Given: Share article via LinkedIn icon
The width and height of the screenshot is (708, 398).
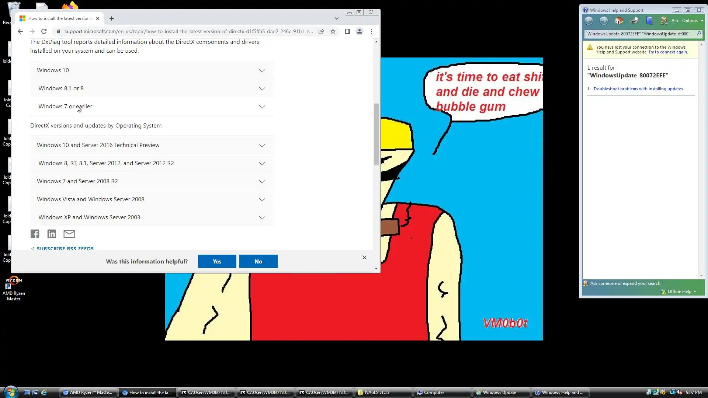Looking at the screenshot, I should [x=52, y=234].
